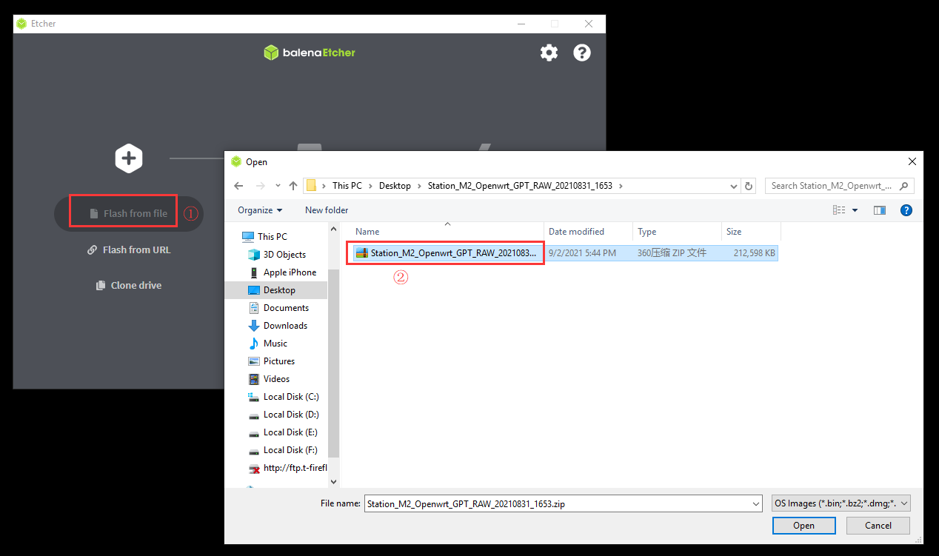Open the file dialog help icon
Viewport: 939px width, 556px height.
tap(906, 210)
